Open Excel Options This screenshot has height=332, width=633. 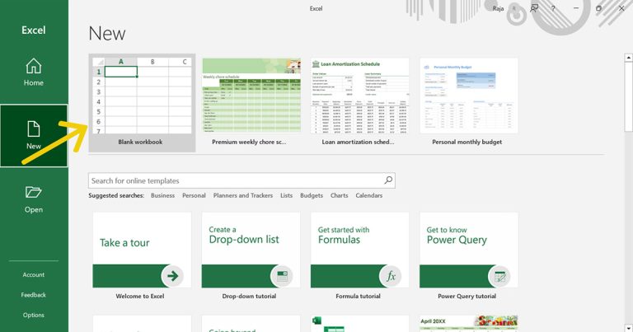click(x=34, y=315)
